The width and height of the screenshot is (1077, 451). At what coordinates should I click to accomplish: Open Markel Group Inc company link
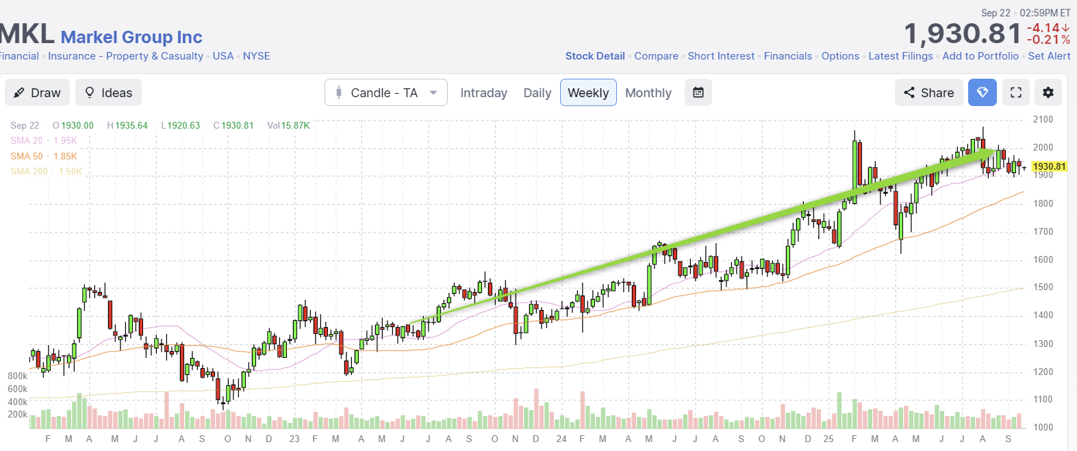coord(131,37)
